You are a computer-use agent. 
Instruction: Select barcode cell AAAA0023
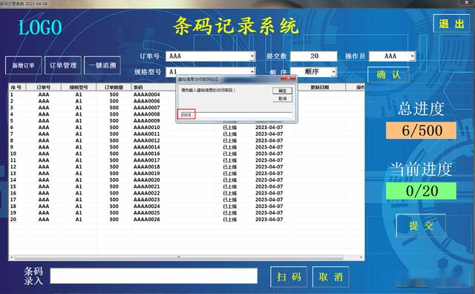pos(147,200)
